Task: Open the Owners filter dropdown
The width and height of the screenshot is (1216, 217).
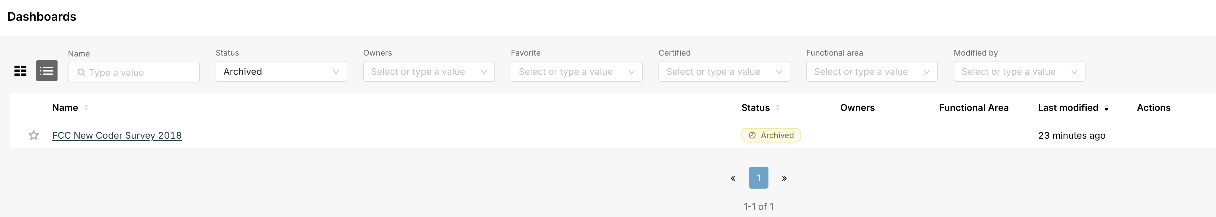Action: (x=429, y=72)
